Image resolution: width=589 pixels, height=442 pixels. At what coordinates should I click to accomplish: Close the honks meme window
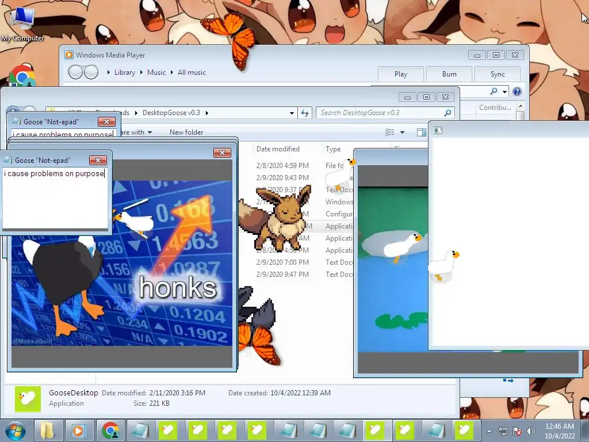point(222,153)
